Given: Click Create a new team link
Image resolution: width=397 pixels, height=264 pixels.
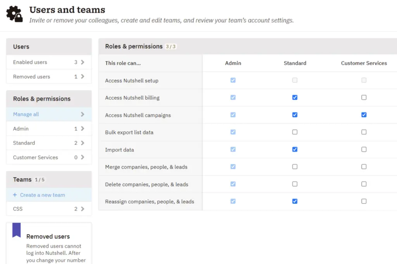Looking at the screenshot, I should (x=43, y=195).
